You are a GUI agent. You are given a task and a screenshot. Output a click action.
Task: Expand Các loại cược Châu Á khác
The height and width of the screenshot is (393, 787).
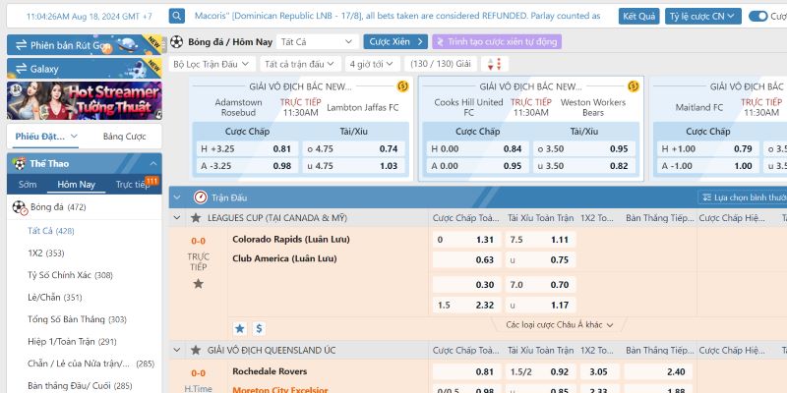pos(560,324)
